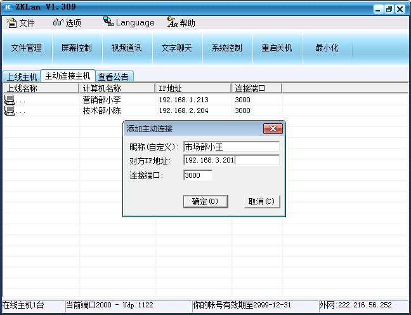Restore the ZKLan window size

pyautogui.click(x=389, y=9)
